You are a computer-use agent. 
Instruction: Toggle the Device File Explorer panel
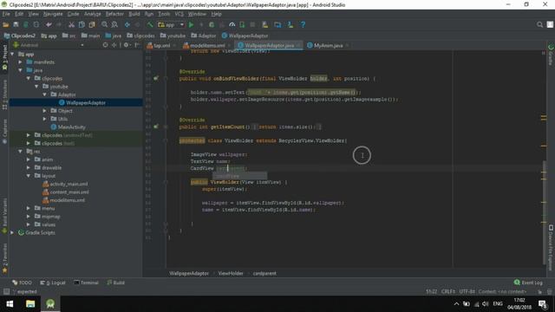click(x=551, y=248)
